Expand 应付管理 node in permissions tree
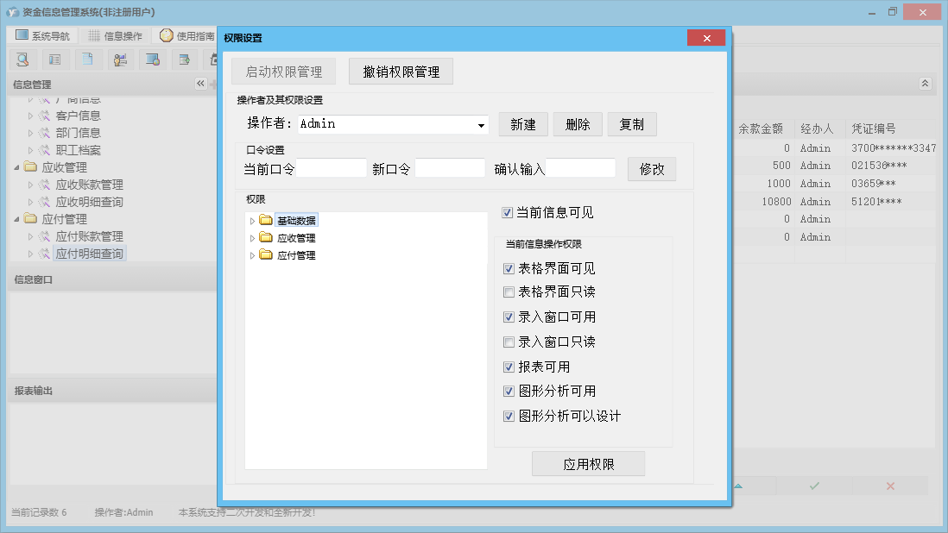This screenshot has width=948, height=533. click(x=252, y=256)
